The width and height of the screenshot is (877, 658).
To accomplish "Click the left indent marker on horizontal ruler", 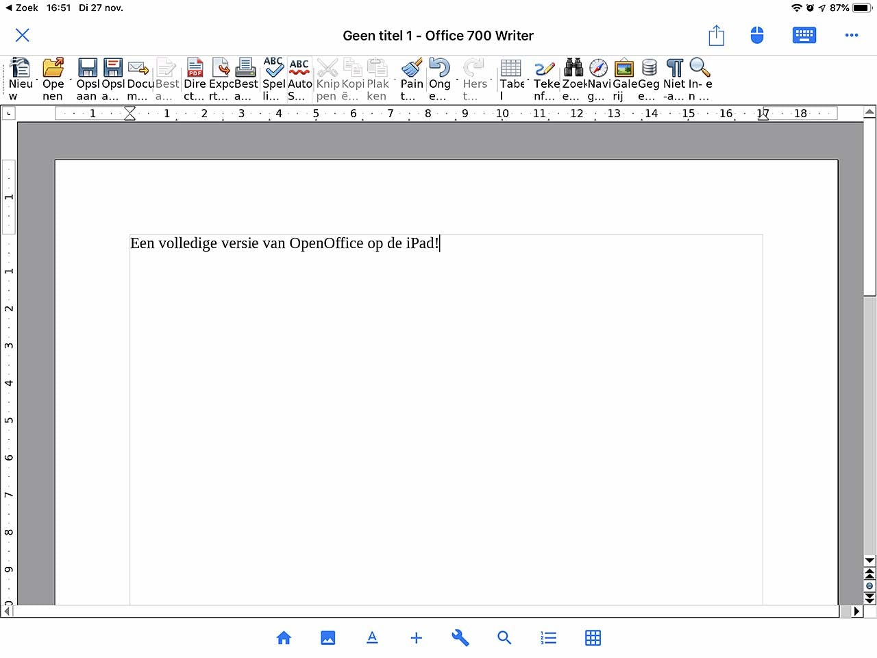I will pyautogui.click(x=129, y=114).
